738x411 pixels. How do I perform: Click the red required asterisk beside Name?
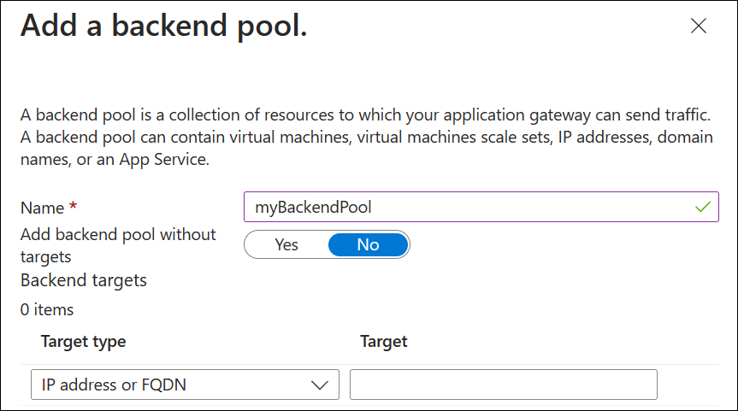(74, 208)
